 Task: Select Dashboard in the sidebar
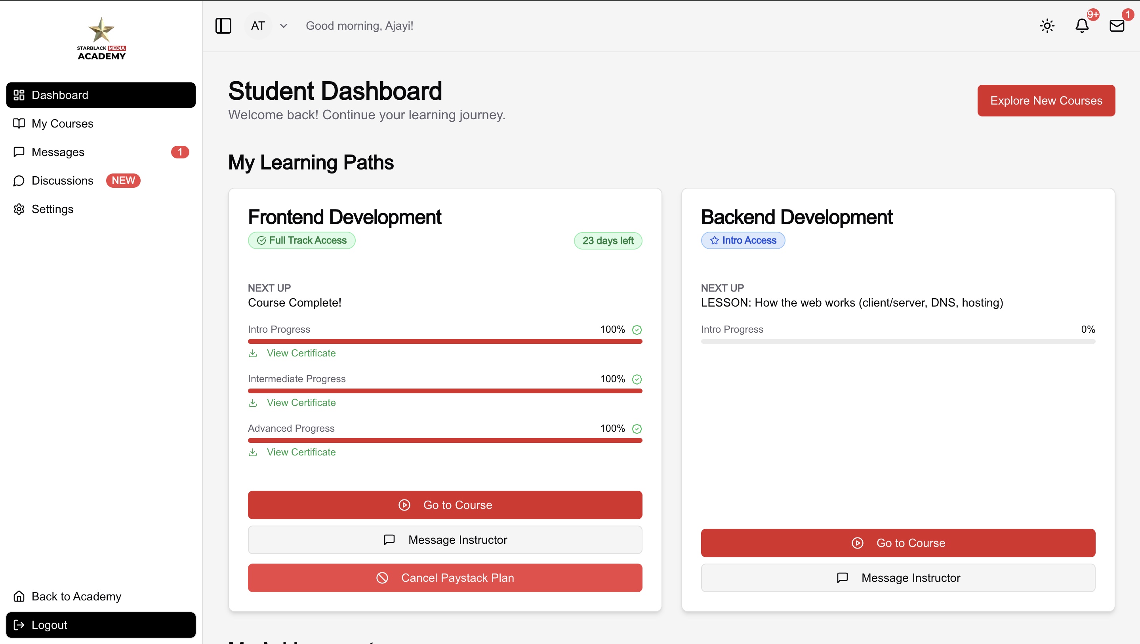tap(60, 95)
